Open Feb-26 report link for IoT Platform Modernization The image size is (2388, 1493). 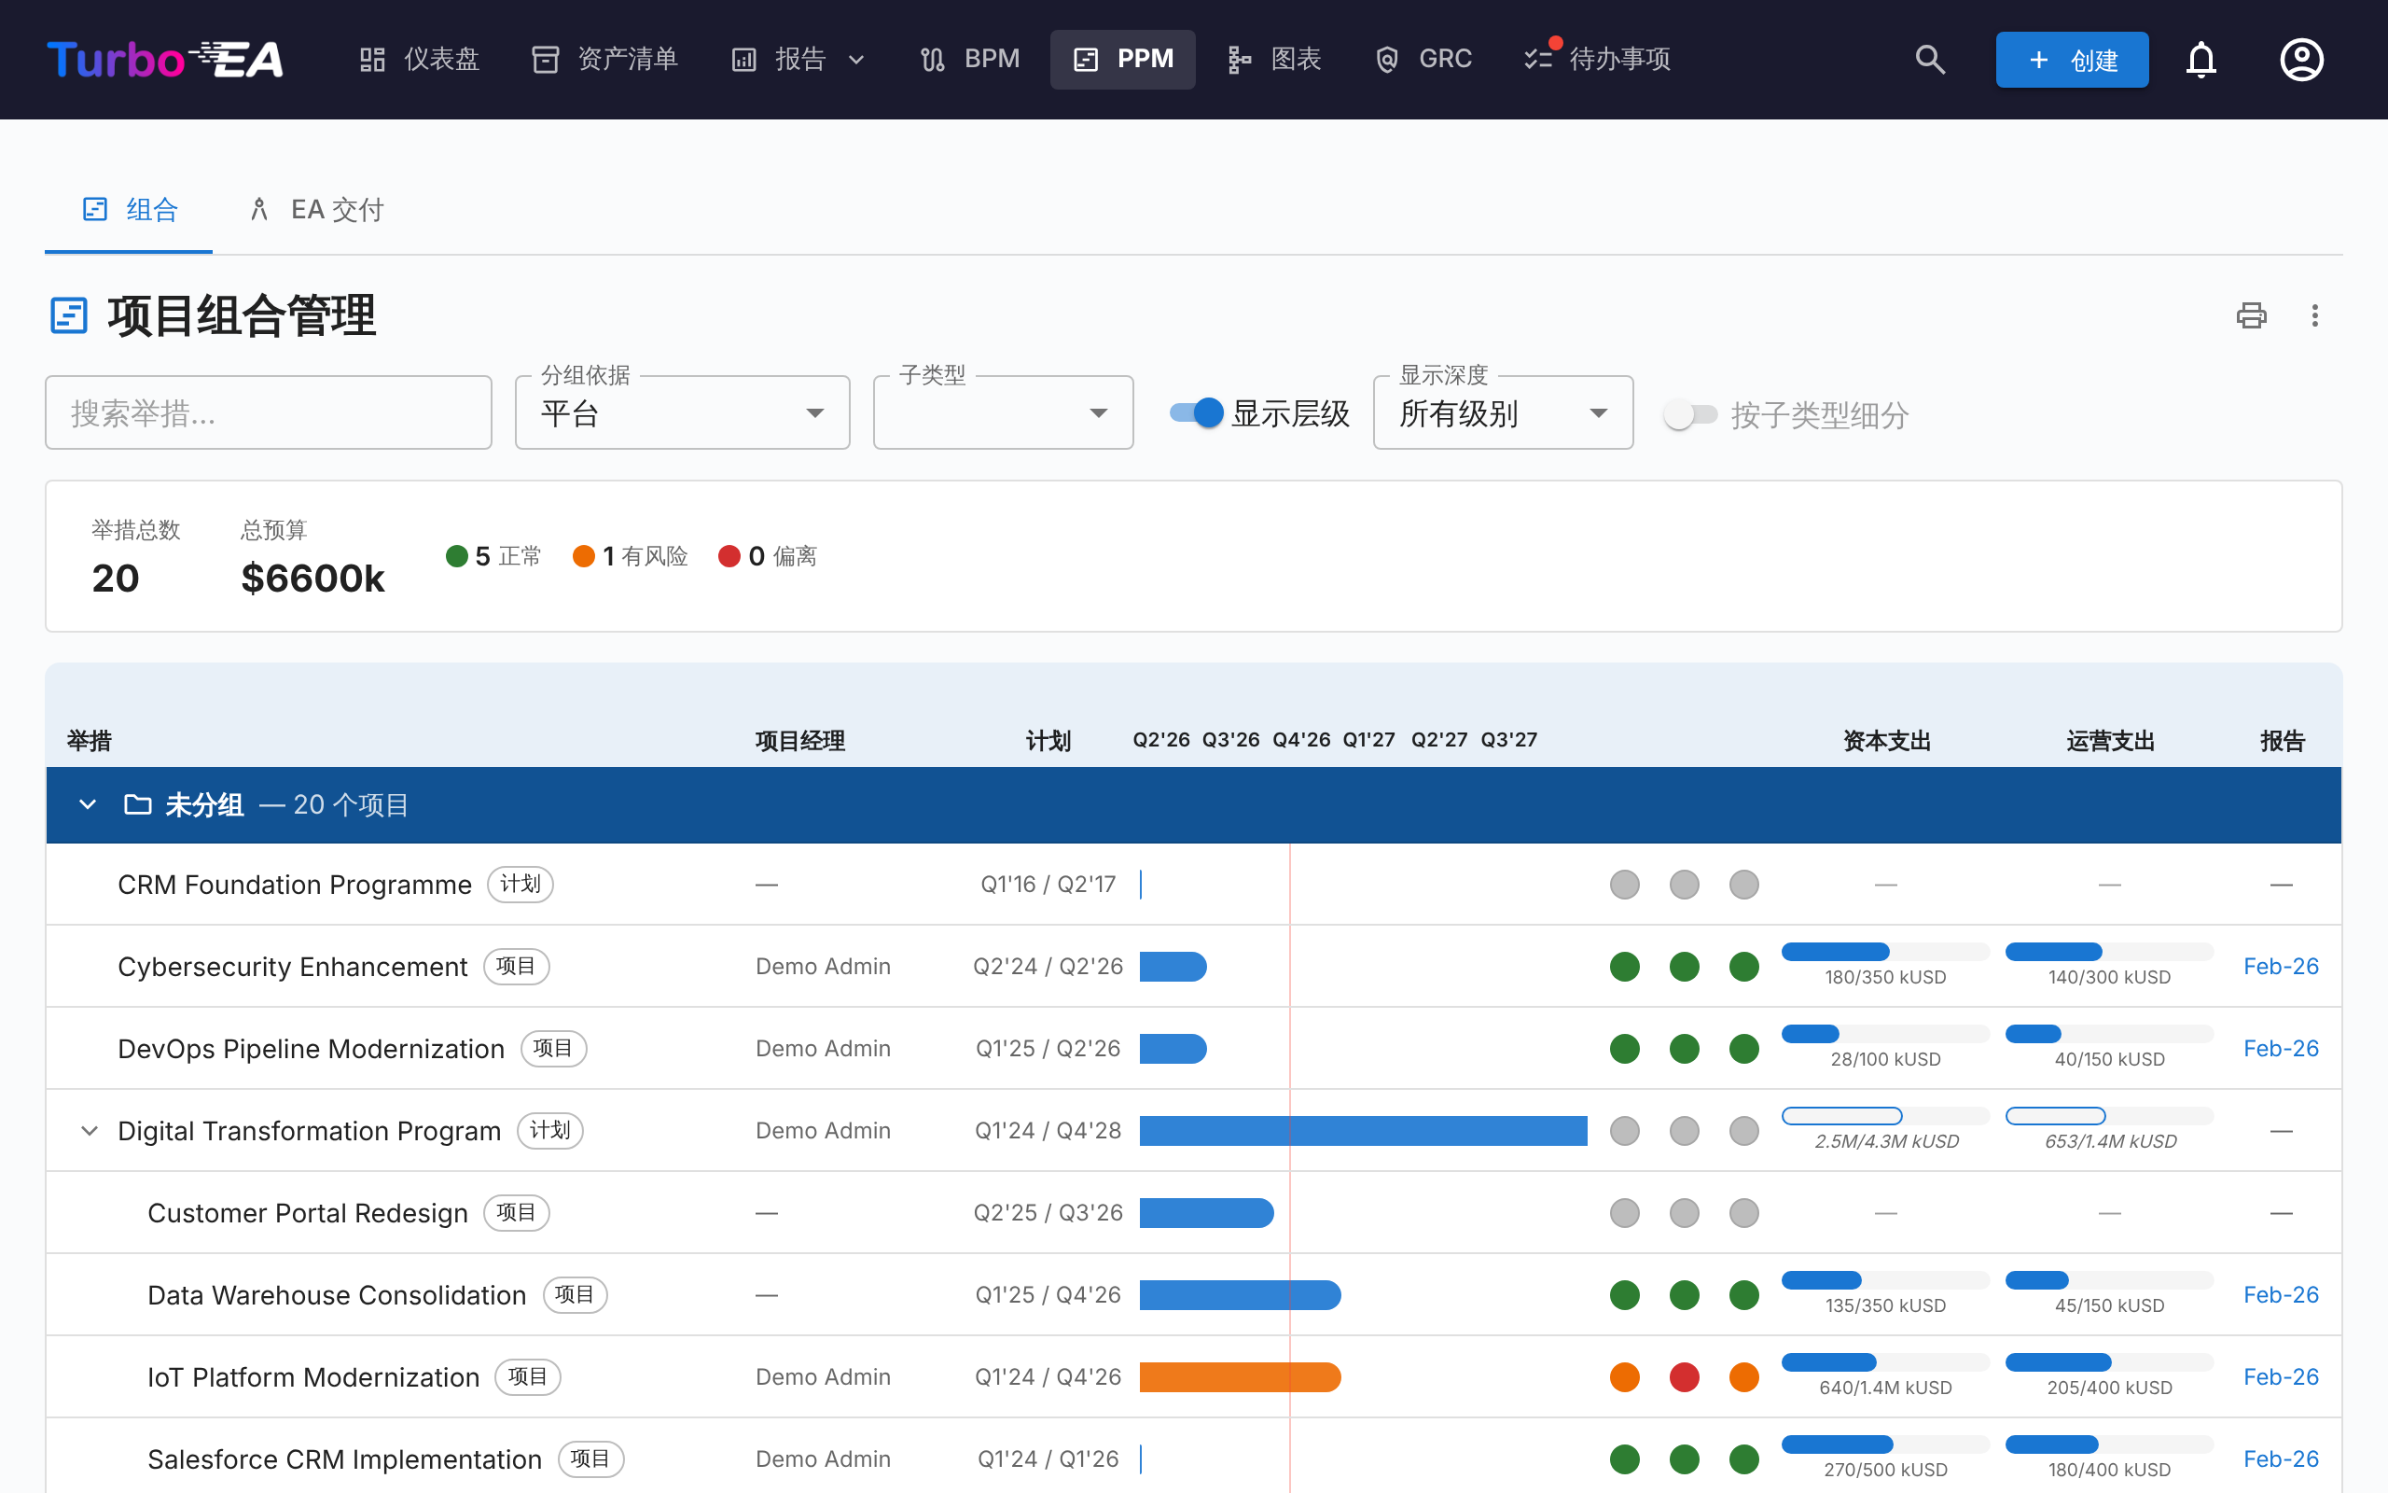(x=2281, y=1376)
